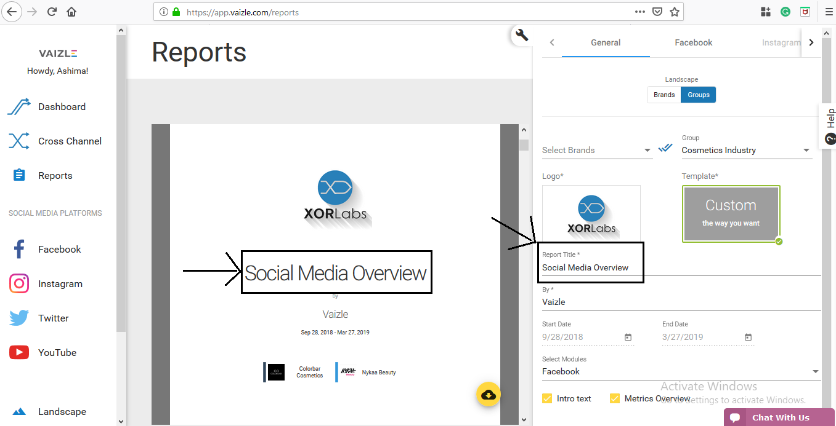Open Start Date calendar picker icon
The width and height of the screenshot is (836, 426).
click(628, 337)
